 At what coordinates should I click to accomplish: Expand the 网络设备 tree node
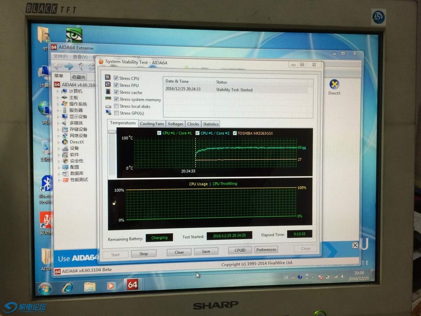(58, 136)
